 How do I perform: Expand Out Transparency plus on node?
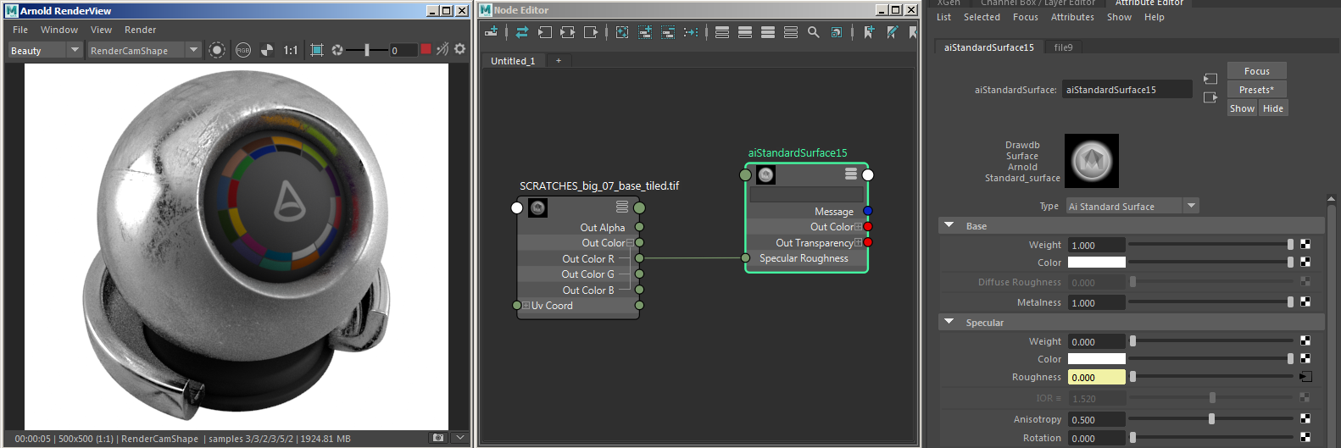point(858,243)
